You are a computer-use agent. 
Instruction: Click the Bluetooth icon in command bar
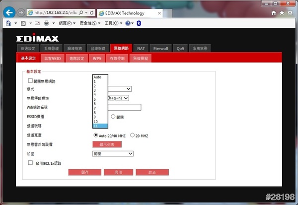(139, 23)
